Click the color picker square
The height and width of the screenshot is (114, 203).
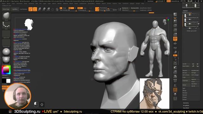coord(6,70)
